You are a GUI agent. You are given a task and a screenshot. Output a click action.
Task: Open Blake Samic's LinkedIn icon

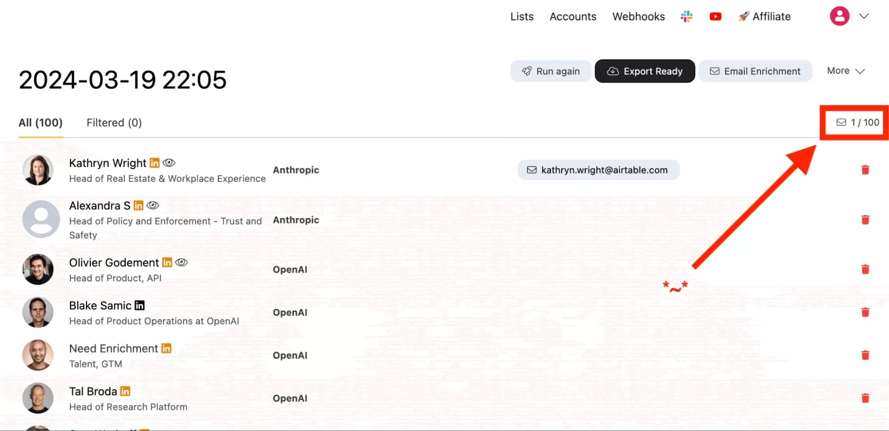140,306
